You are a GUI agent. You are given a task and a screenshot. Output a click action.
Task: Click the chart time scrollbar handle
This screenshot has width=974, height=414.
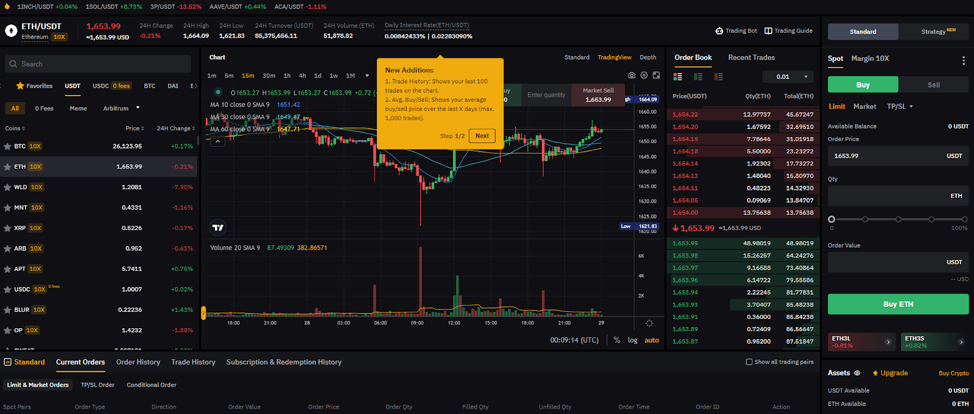pos(204,313)
